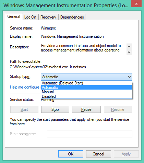Click the greyed Start button
The height and width of the screenshot is (163, 144).
pyautogui.click(x=24, y=109)
